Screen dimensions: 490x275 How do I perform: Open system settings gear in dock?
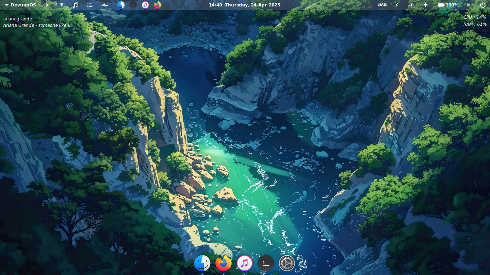(x=287, y=263)
